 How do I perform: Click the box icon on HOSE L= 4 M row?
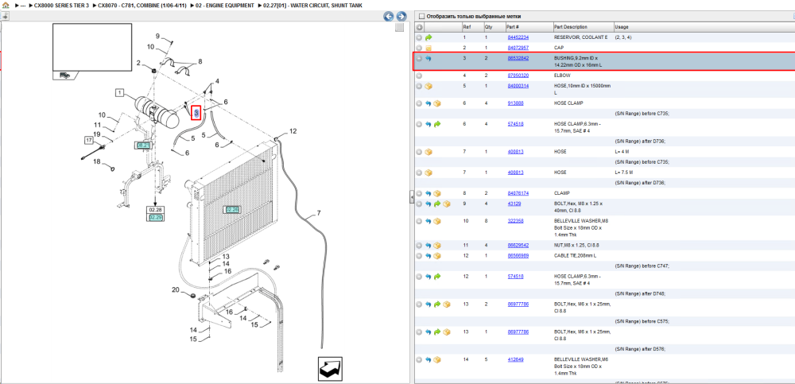(429, 152)
